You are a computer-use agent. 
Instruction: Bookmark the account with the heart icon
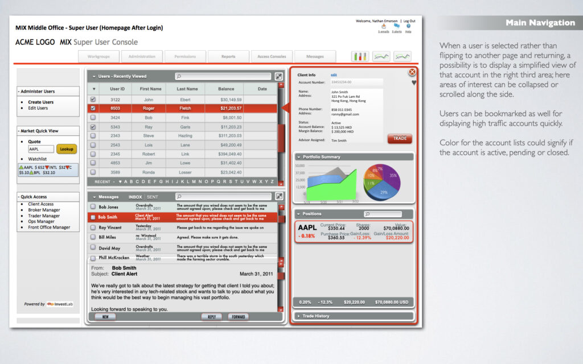click(414, 82)
